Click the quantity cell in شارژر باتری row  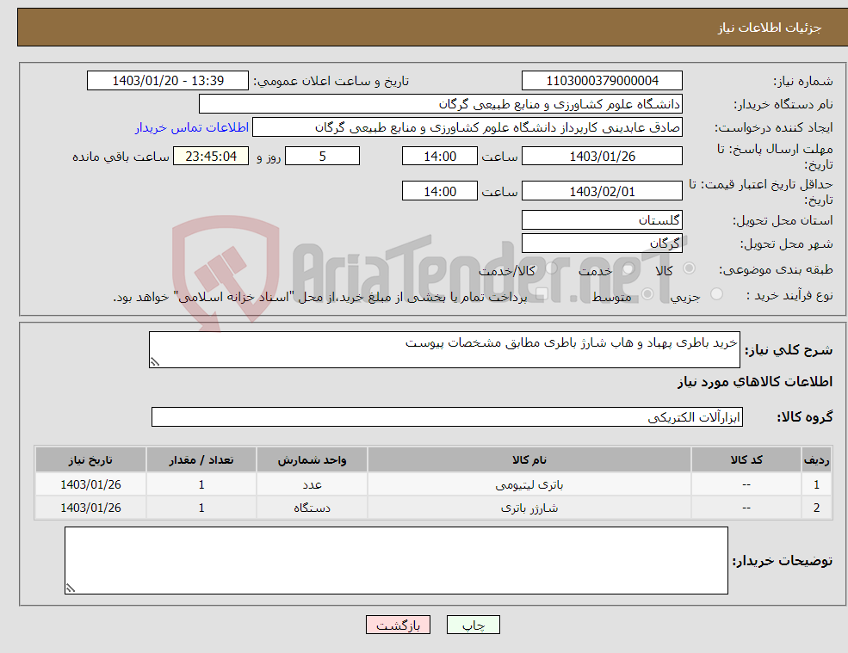[x=201, y=508]
